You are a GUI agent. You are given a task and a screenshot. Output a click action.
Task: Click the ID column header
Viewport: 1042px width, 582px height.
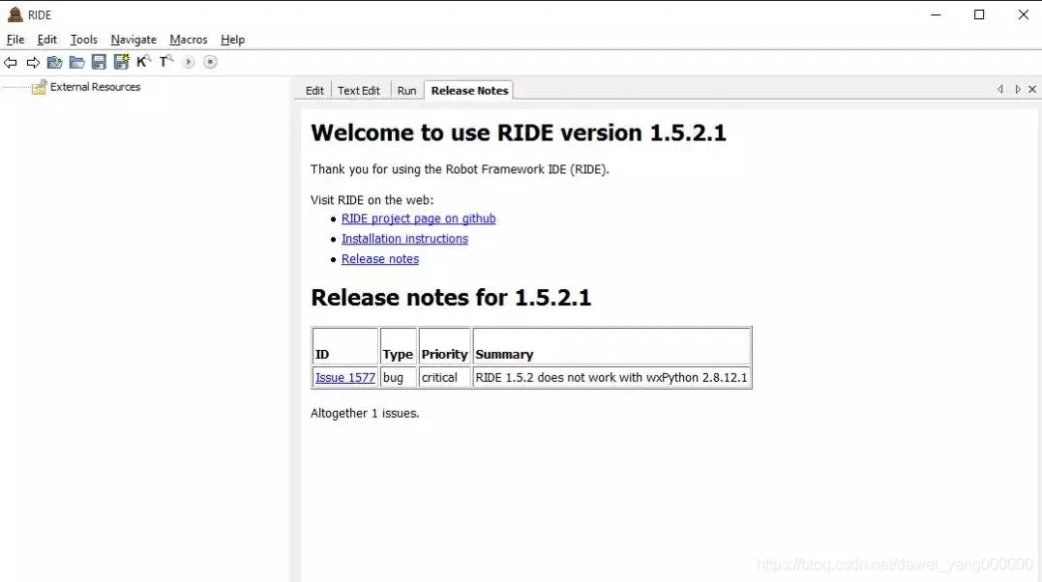(x=345, y=346)
